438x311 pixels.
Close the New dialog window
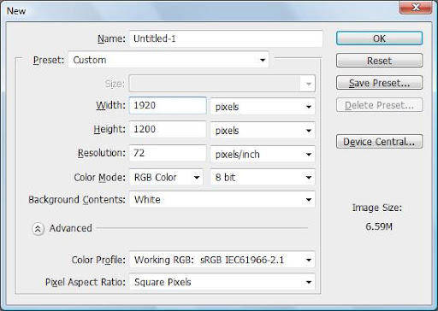point(416,8)
